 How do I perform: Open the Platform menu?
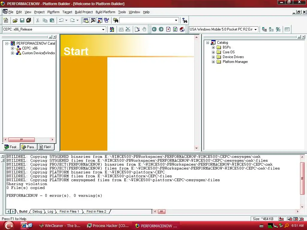pyautogui.click(x=53, y=12)
